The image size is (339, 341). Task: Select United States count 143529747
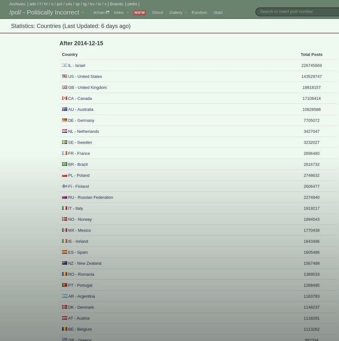pos(311,76)
